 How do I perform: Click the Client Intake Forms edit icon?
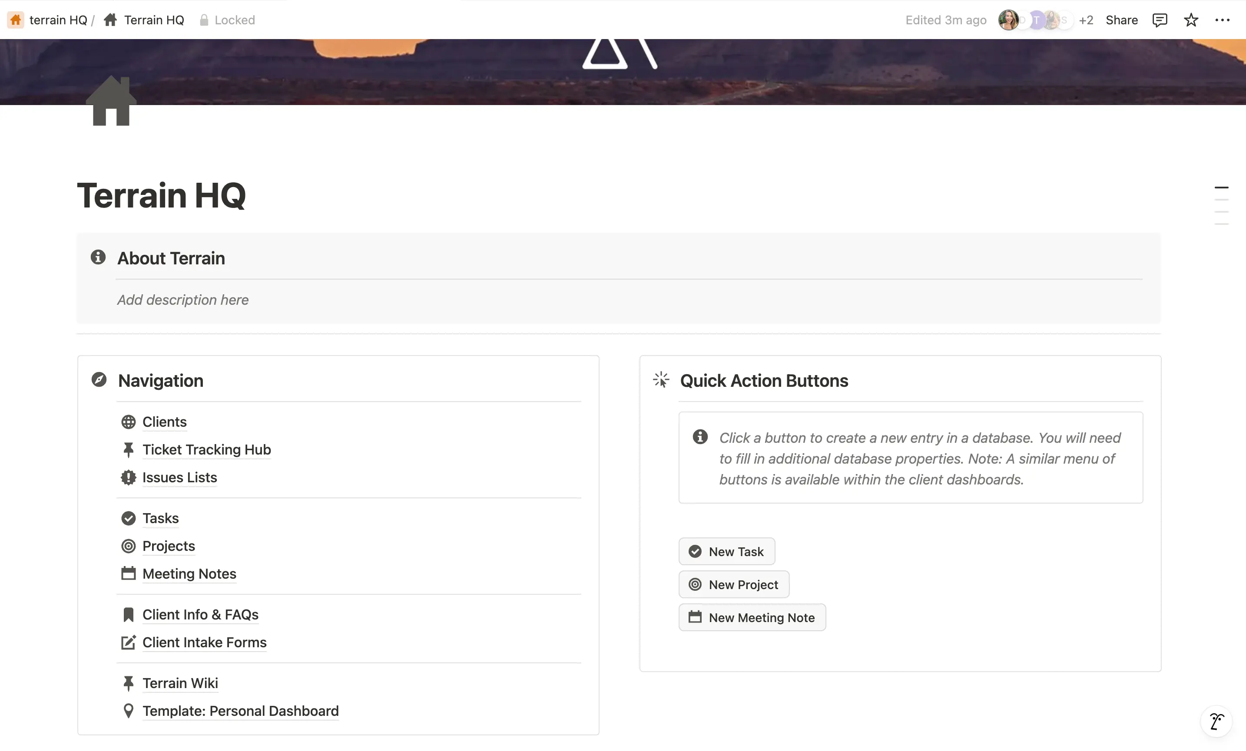129,642
